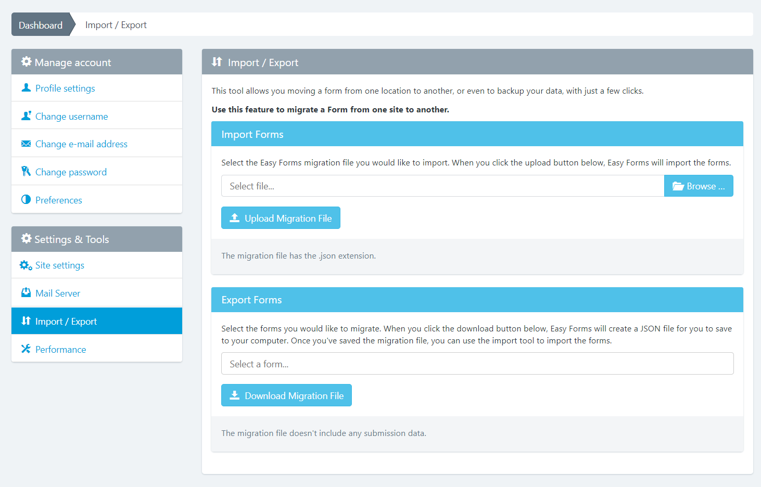Navigate to Site settings
Screen dimensions: 761x487
click(60, 265)
